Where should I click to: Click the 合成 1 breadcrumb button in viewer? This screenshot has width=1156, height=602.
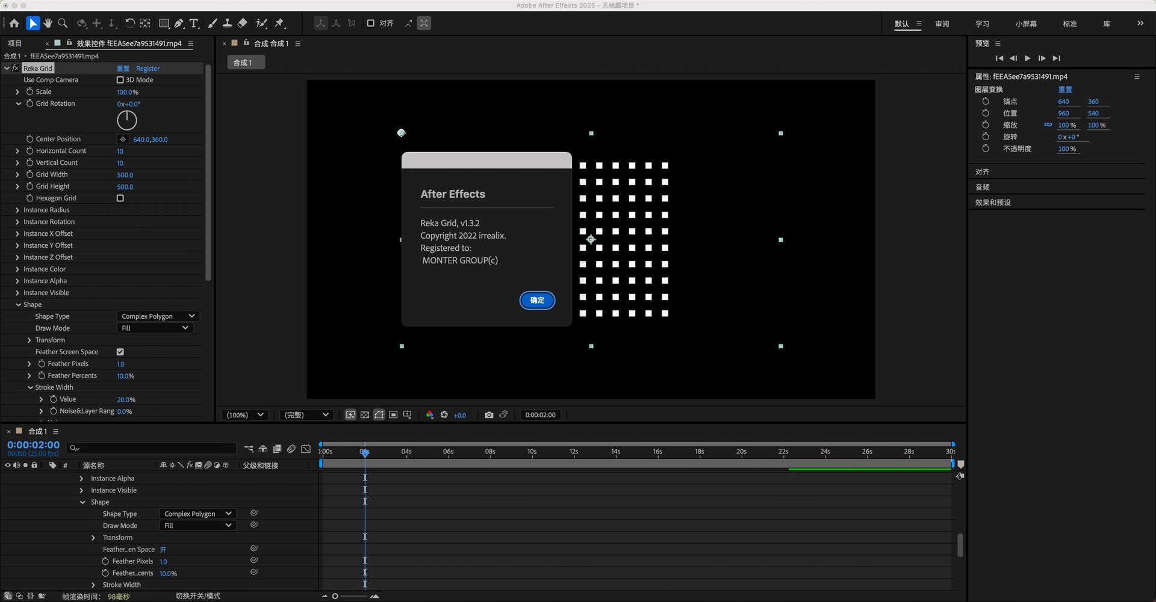click(x=246, y=63)
